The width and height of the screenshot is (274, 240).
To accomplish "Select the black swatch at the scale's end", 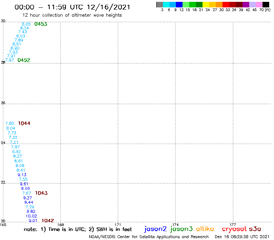I will click(266, 4).
